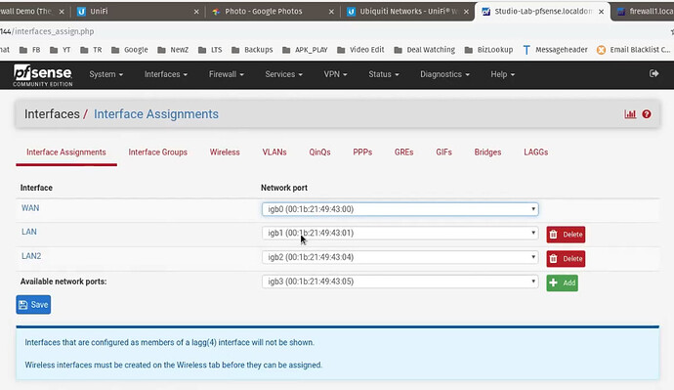Expand the Interfaces menu
Screen dimensions: 674x390
click(x=166, y=74)
